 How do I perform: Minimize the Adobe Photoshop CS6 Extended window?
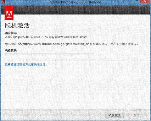[131, 2]
